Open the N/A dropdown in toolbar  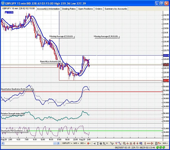tap(165, 143)
